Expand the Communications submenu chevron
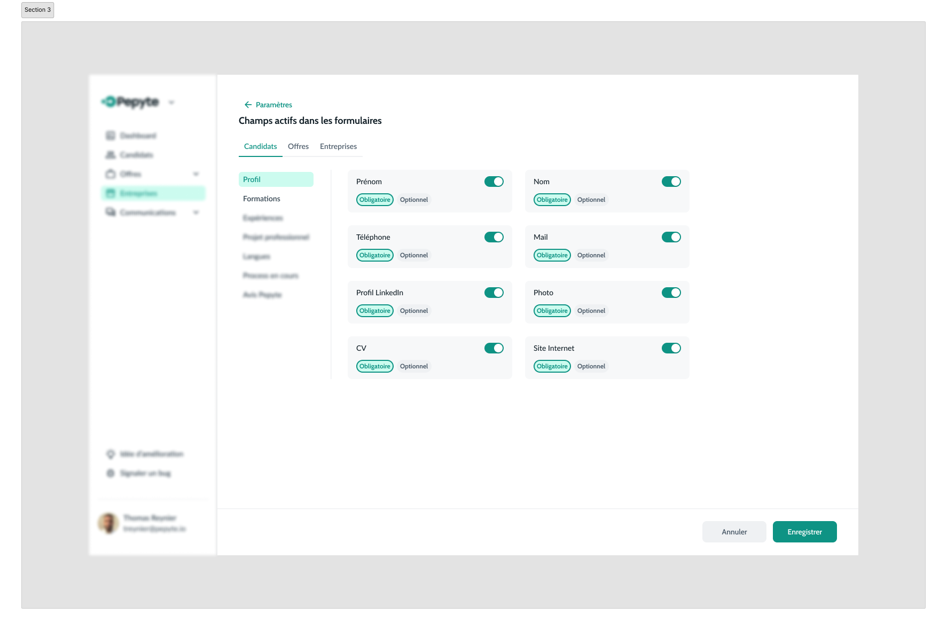This screenshot has width=947, height=630. pyautogui.click(x=196, y=212)
